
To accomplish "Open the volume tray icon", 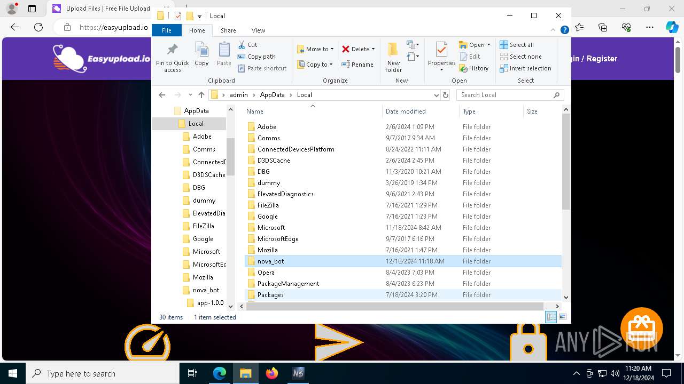I will [x=615, y=373].
